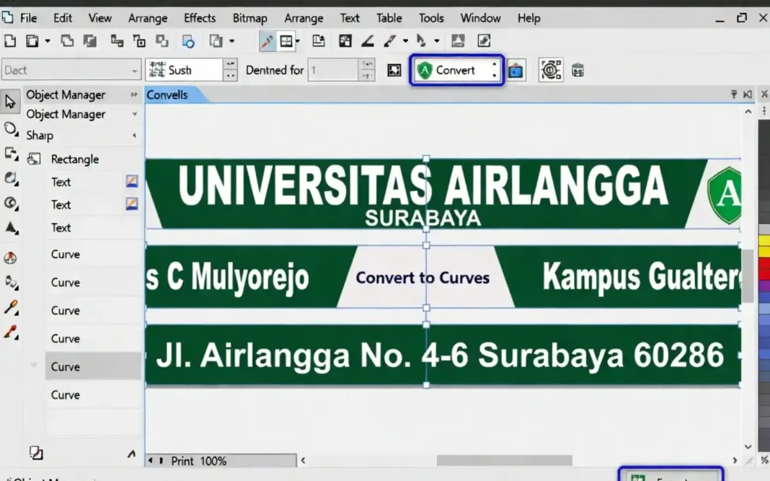Click the brush icon in top toolbar
The image size is (770, 481).
coord(389,42)
